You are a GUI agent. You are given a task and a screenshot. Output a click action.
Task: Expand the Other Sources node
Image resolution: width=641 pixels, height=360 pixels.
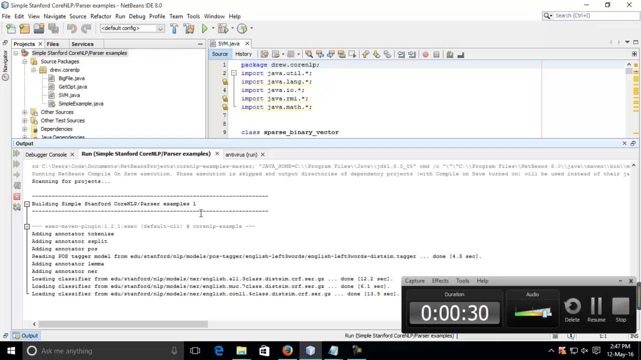(25, 112)
